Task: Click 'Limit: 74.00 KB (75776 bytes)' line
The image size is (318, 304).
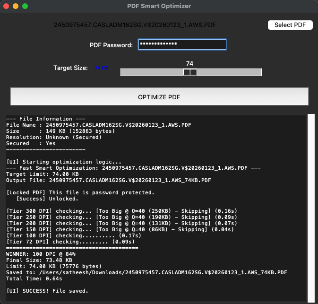Action: point(54,266)
